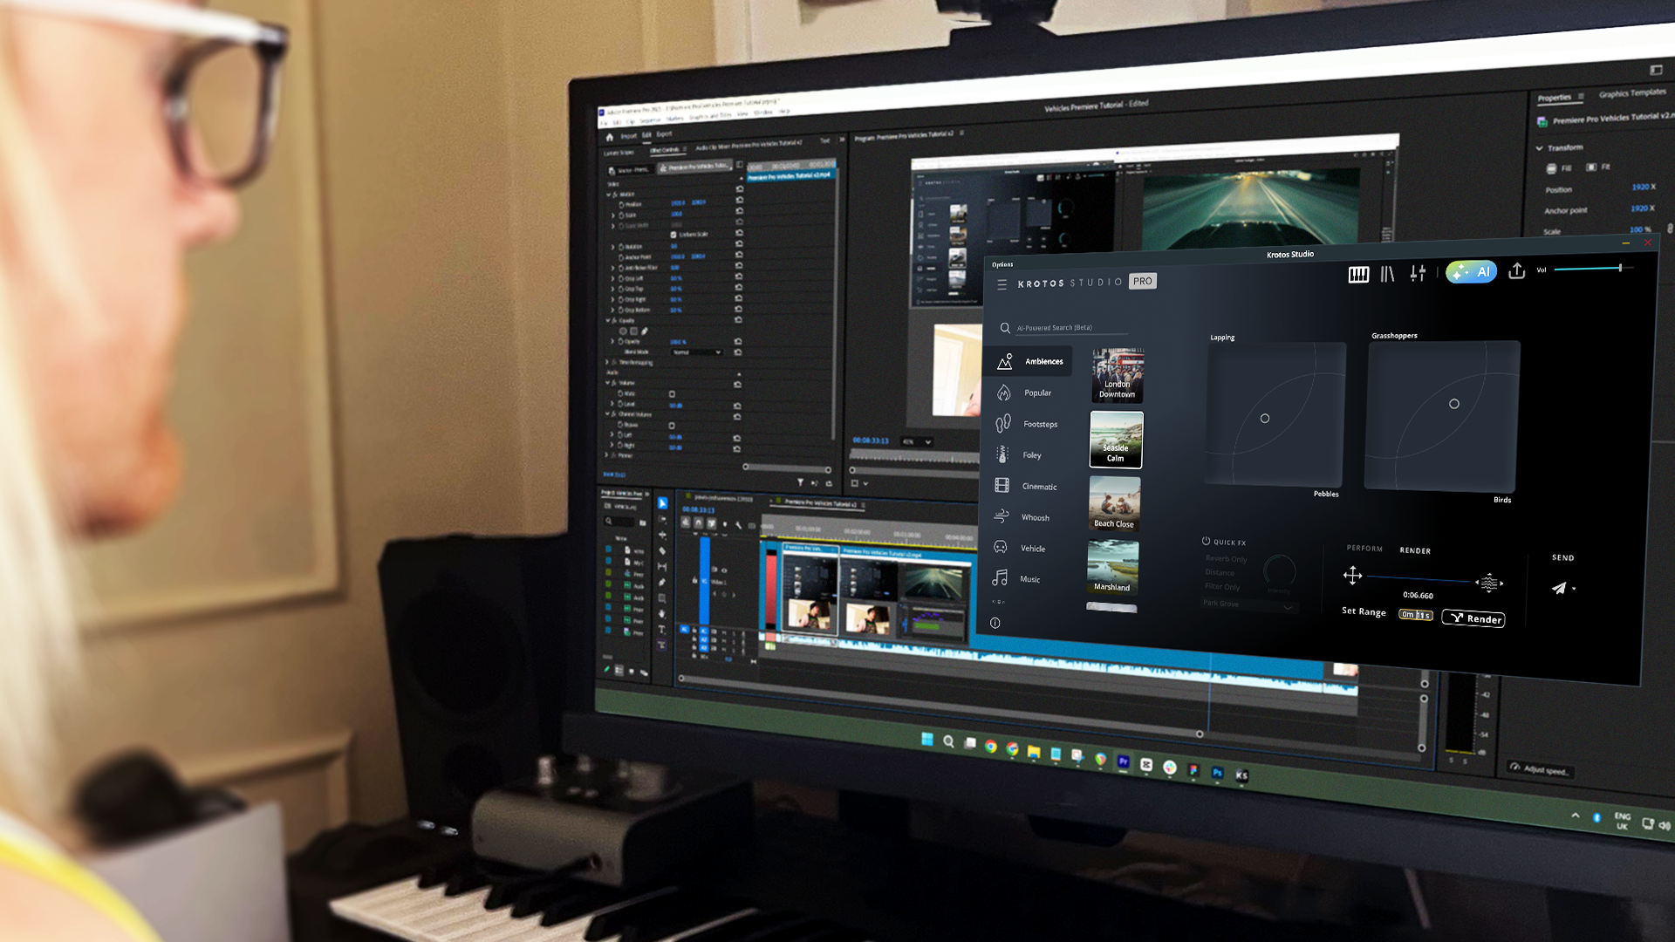Click the Send paper plane icon

[x=1559, y=588]
